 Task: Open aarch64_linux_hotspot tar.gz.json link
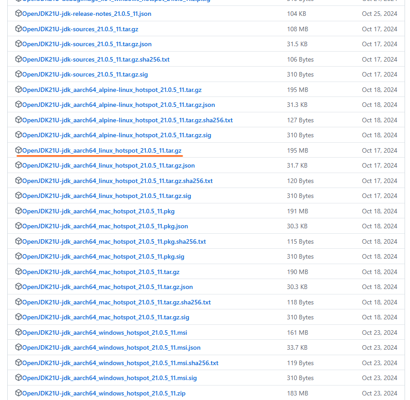(x=108, y=165)
